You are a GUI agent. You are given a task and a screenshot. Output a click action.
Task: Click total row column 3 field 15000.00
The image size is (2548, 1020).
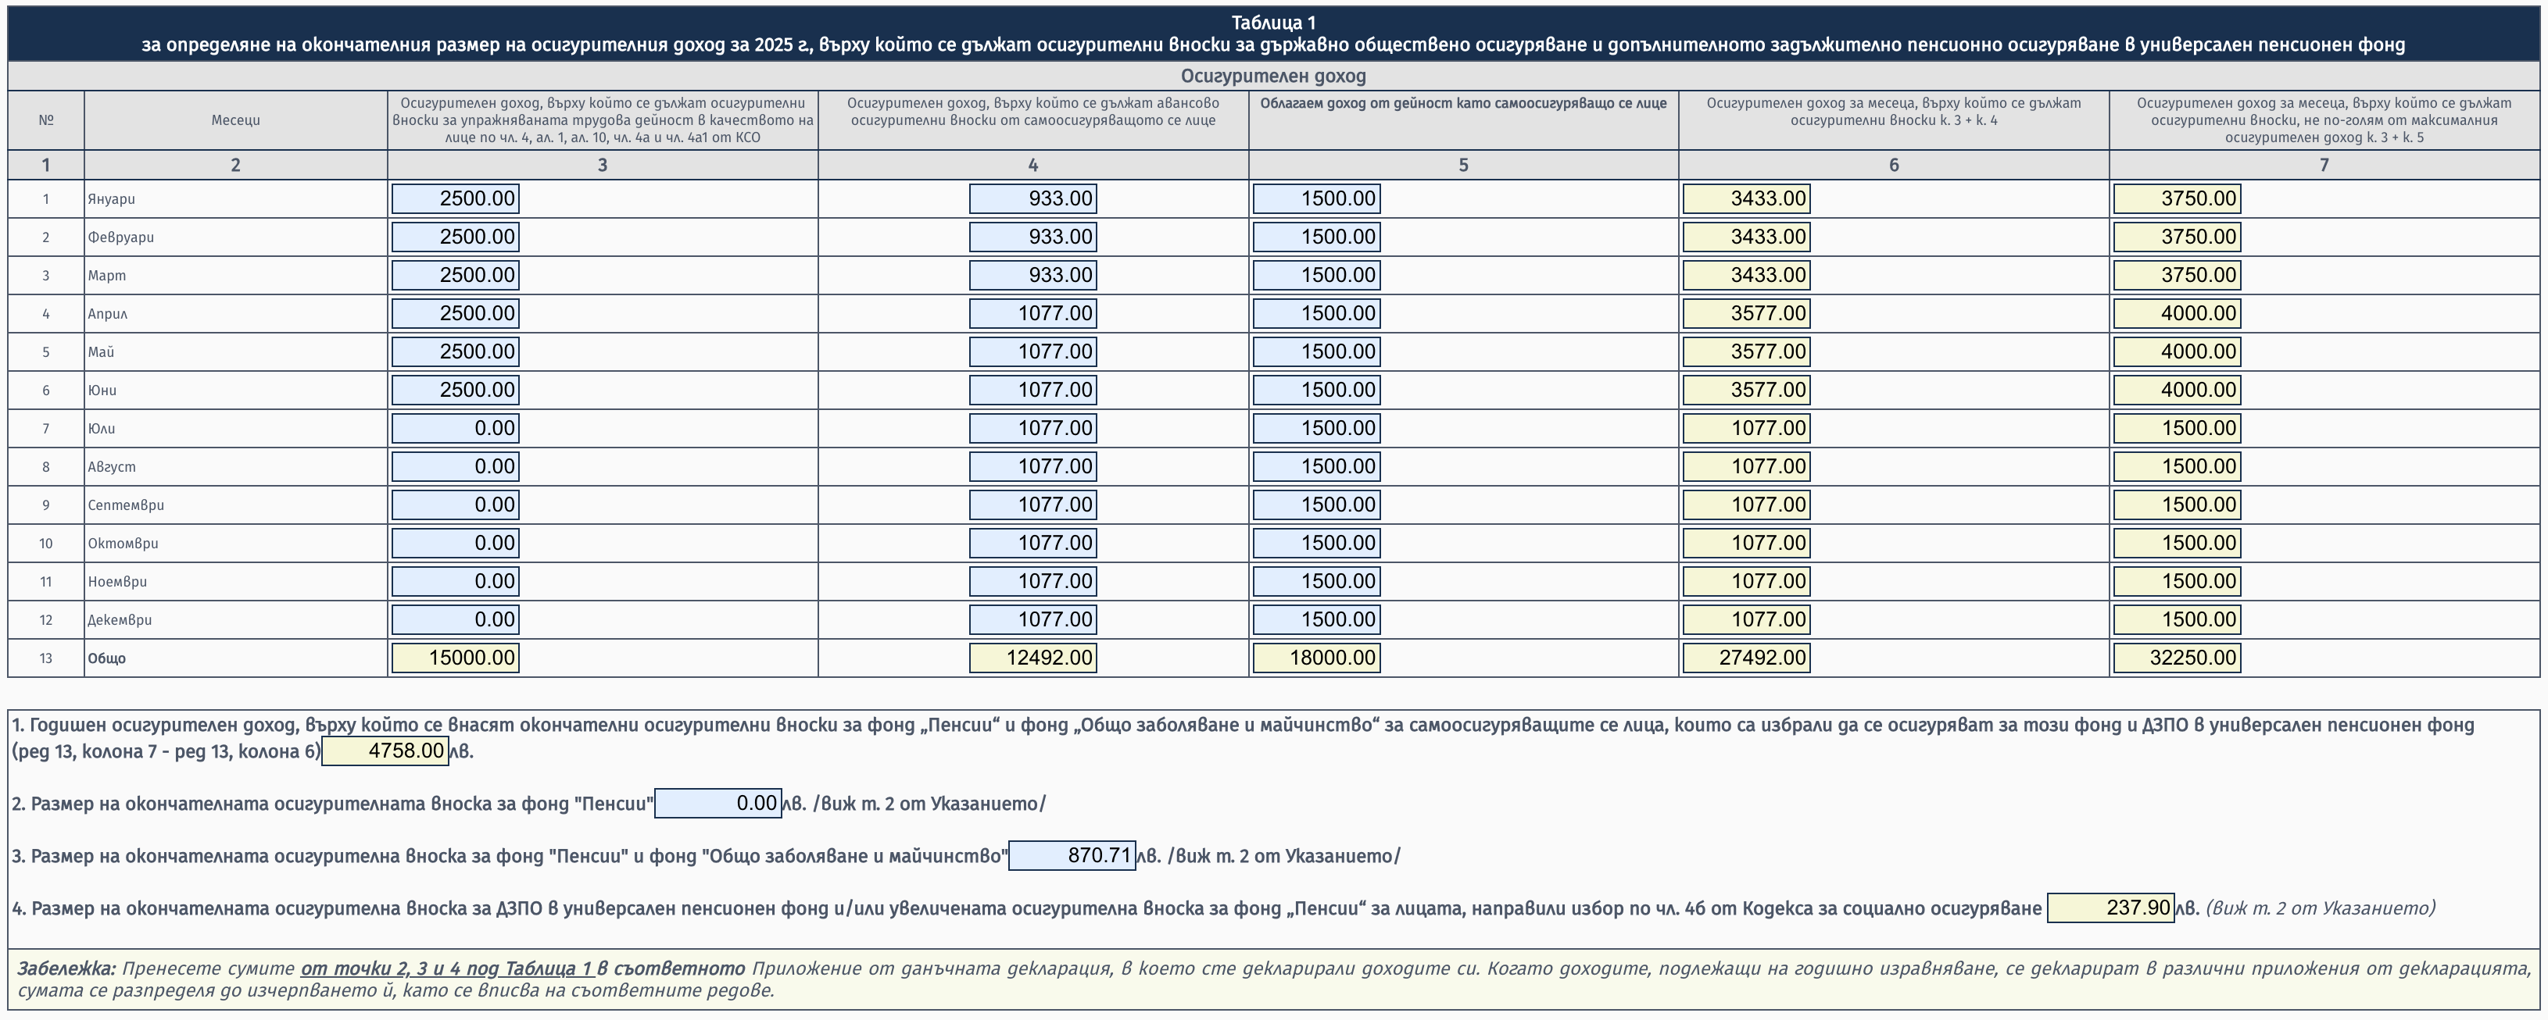pyautogui.click(x=455, y=658)
